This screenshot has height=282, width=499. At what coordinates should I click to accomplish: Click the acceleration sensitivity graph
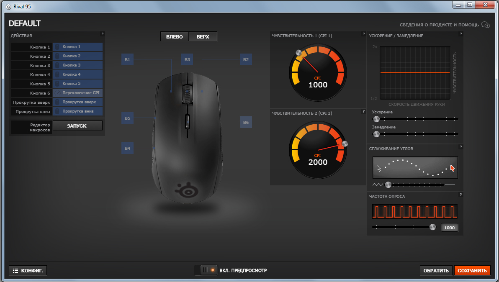(x=415, y=73)
